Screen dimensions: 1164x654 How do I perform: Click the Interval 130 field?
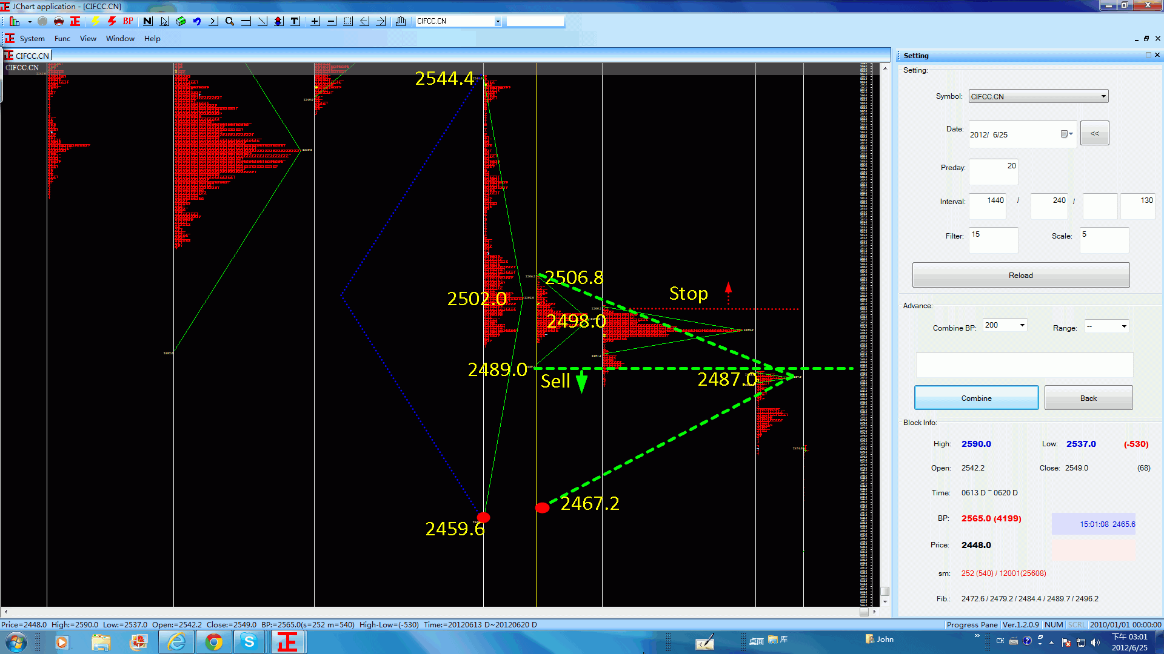(1137, 206)
